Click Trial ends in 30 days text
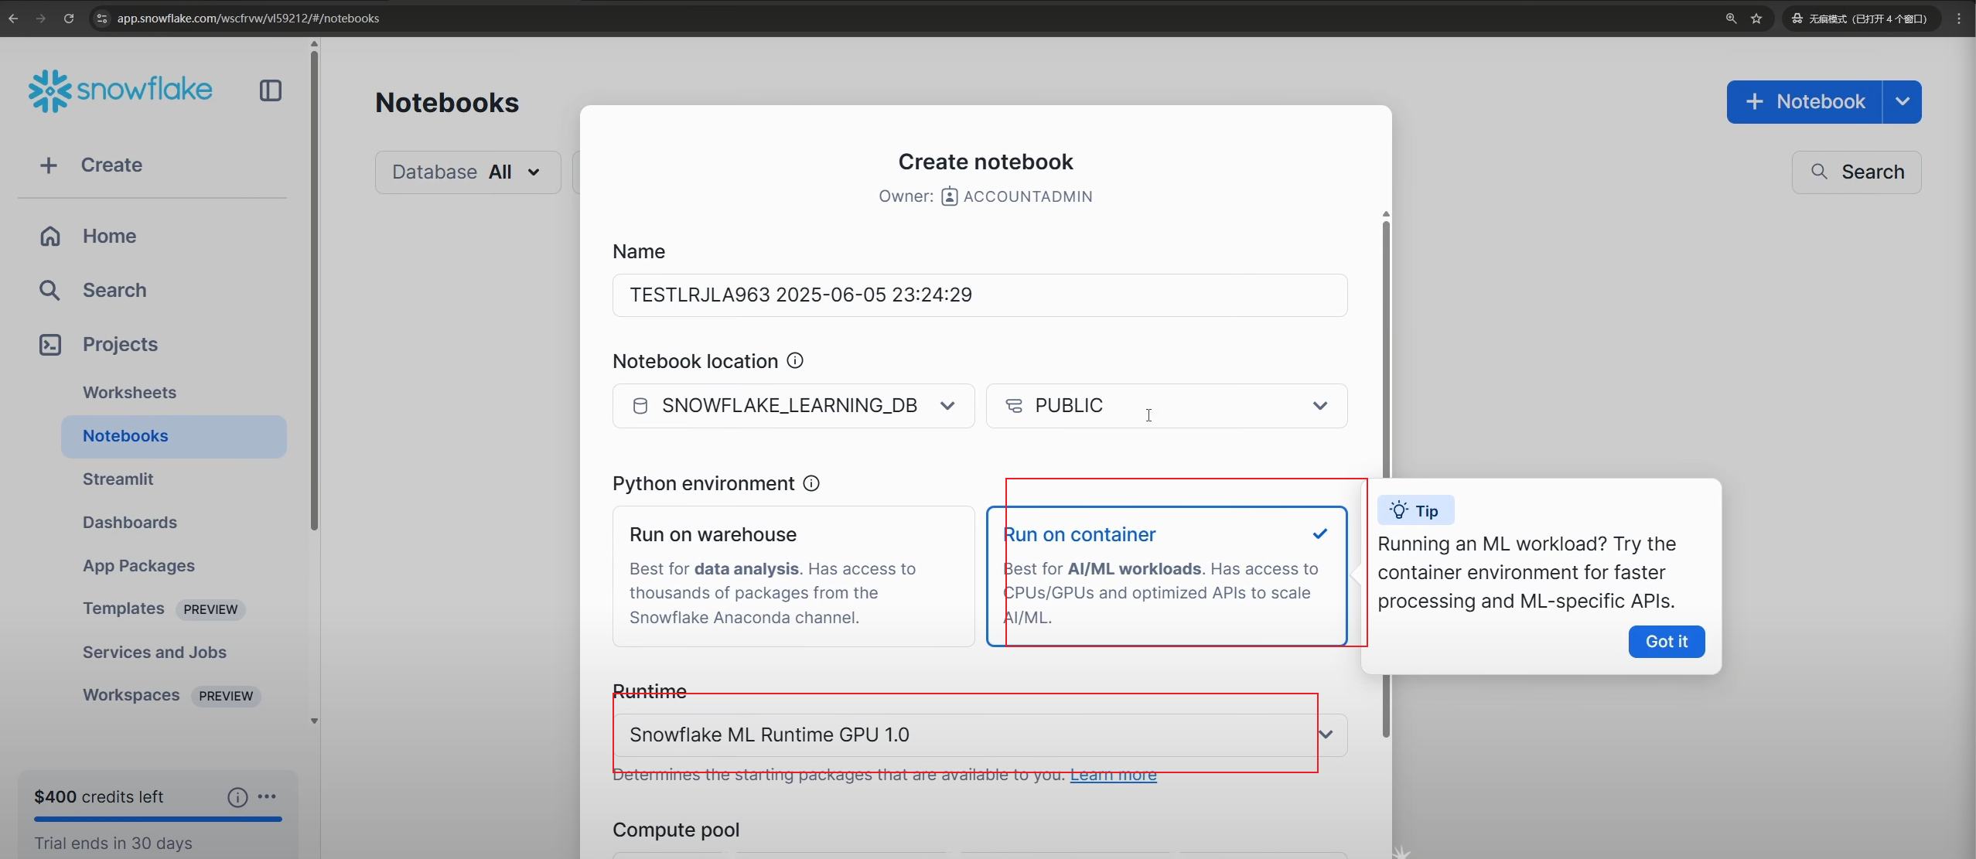The width and height of the screenshot is (1976, 859). click(113, 844)
